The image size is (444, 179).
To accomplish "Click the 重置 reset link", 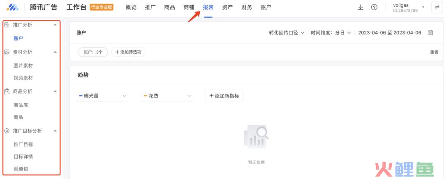I will [434, 52].
